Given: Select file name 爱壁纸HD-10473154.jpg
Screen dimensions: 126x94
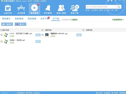Looking at the screenshot, I should [x=59, y=34].
